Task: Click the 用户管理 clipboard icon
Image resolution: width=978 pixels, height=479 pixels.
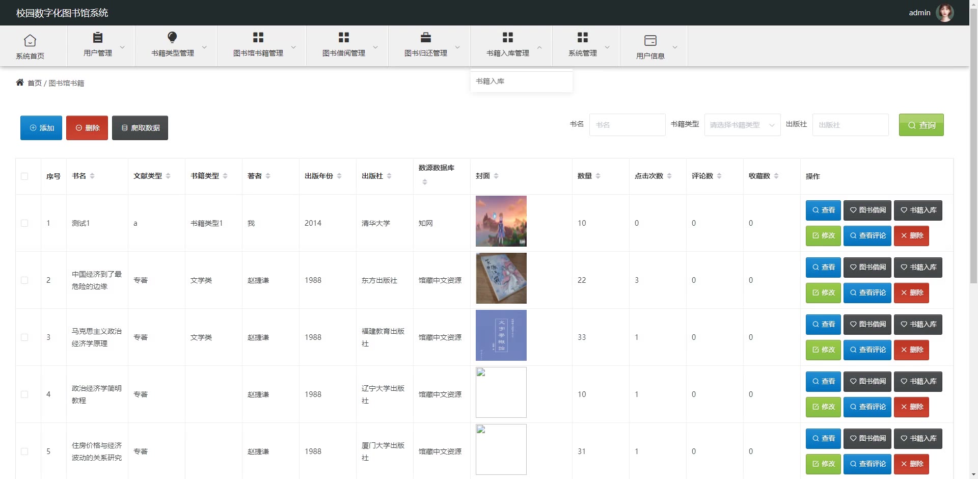Action: 97,37
